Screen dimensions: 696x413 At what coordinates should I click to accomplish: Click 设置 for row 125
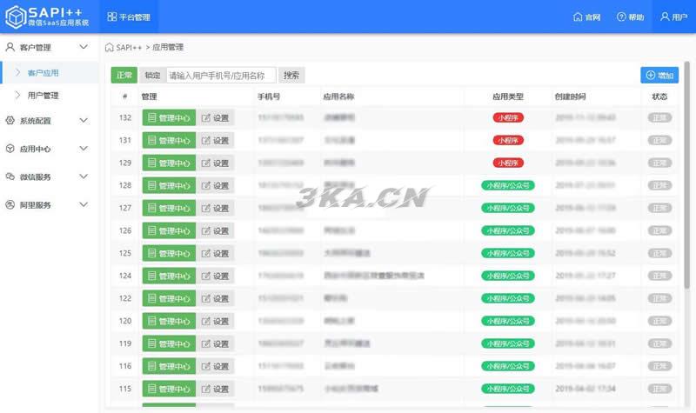tap(215, 253)
